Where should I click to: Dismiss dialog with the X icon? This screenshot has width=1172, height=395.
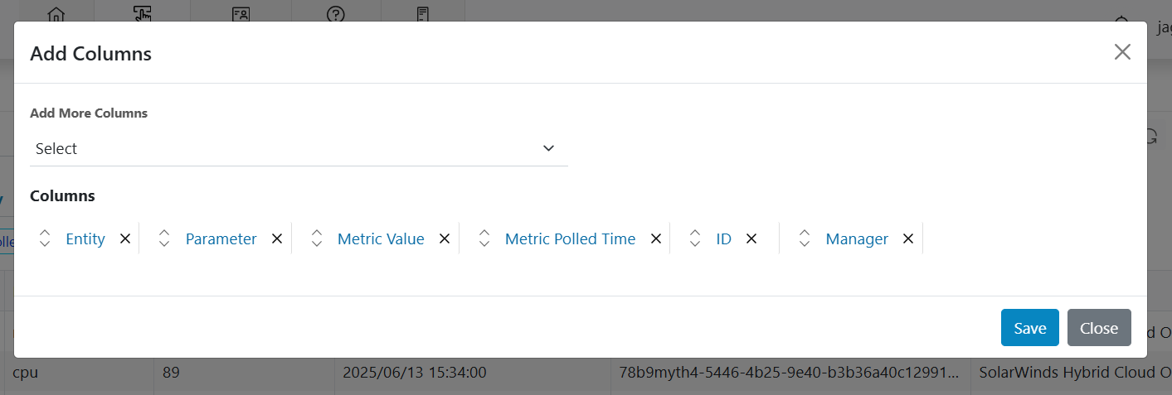pyautogui.click(x=1122, y=52)
